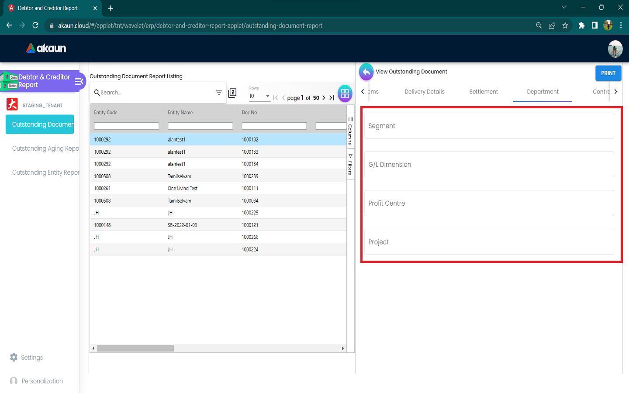This screenshot has height=393, width=629.
Task: Click the document copy icon beside search
Action: (x=232, y=93)
